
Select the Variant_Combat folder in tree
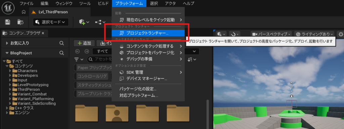(x=32, y=94)
